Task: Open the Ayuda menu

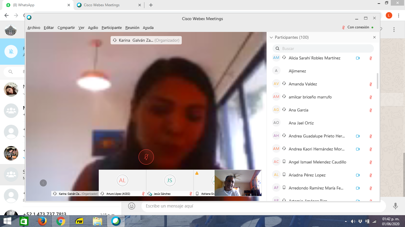Action: [148, 27]
